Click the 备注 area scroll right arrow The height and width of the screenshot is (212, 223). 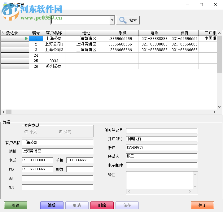click(190, 191)
